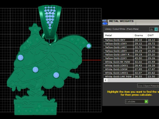The width and height of the screenshot is (159, 119).
Task: Select the White Gold:14KX1 row
Action: tap(131, 73)
